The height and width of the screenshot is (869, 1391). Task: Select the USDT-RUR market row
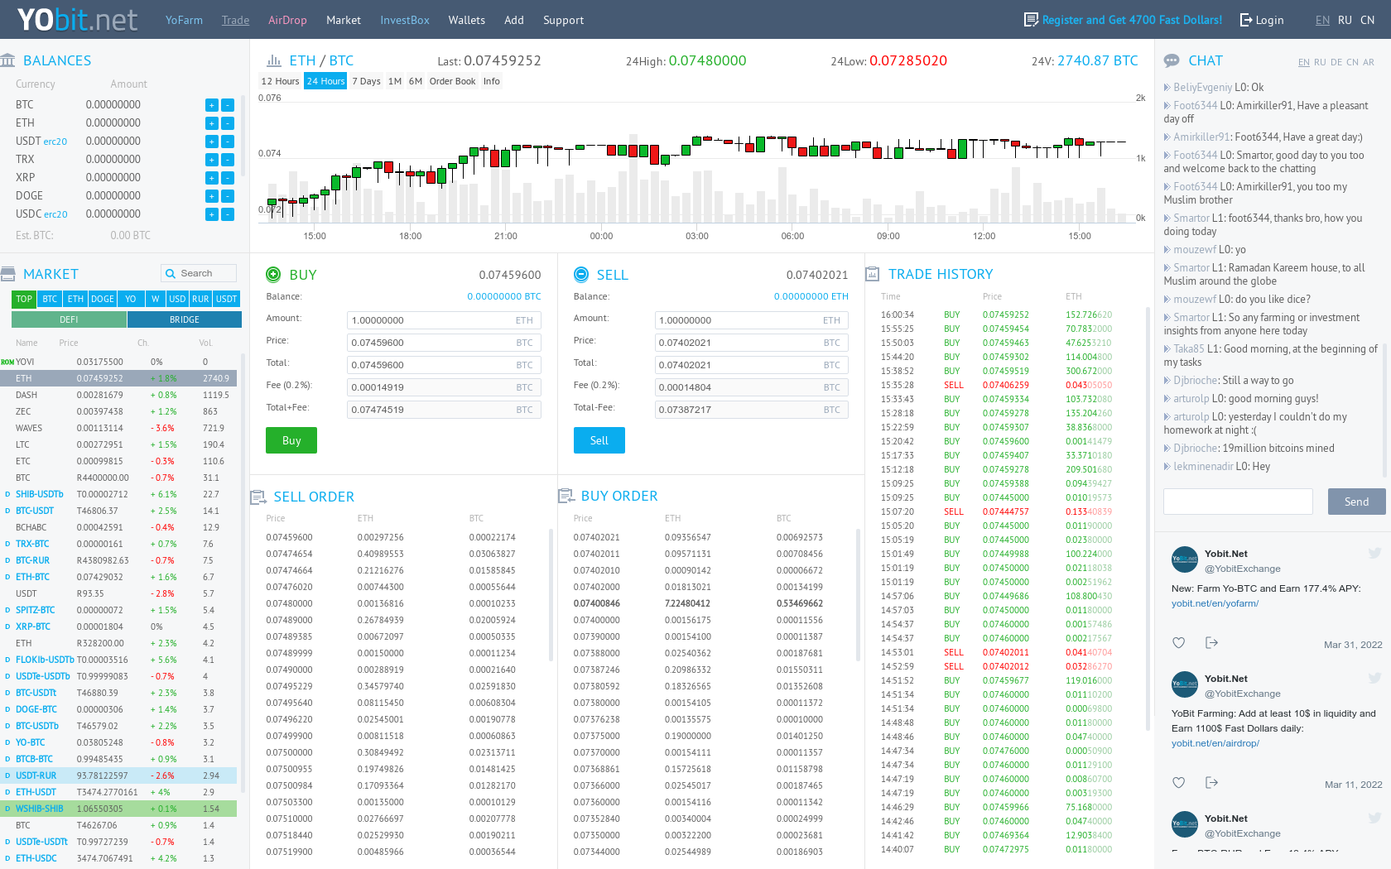(119, 775)
